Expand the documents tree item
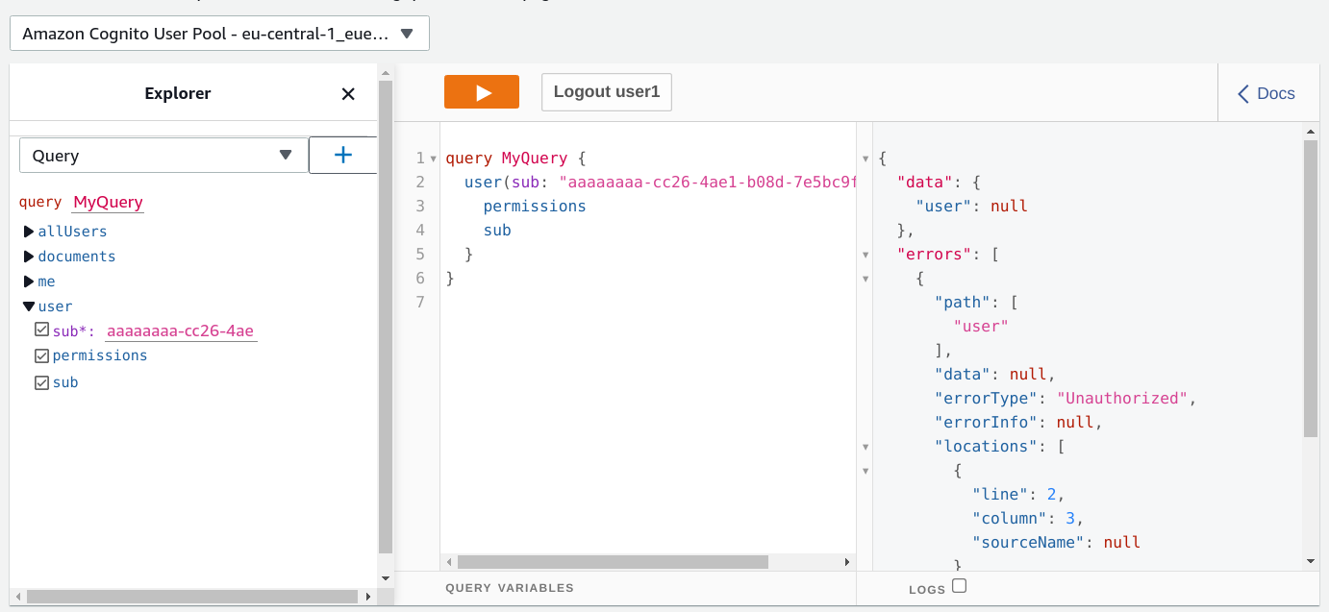The width and height of the screenshot is (1329, 612). click(x=28, y=256)
